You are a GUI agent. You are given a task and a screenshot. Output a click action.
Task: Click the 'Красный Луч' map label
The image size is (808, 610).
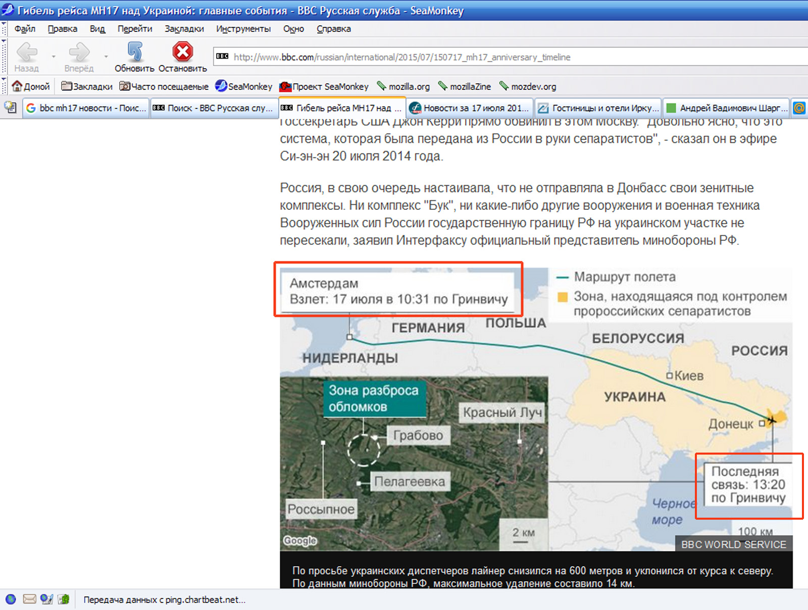502,413
